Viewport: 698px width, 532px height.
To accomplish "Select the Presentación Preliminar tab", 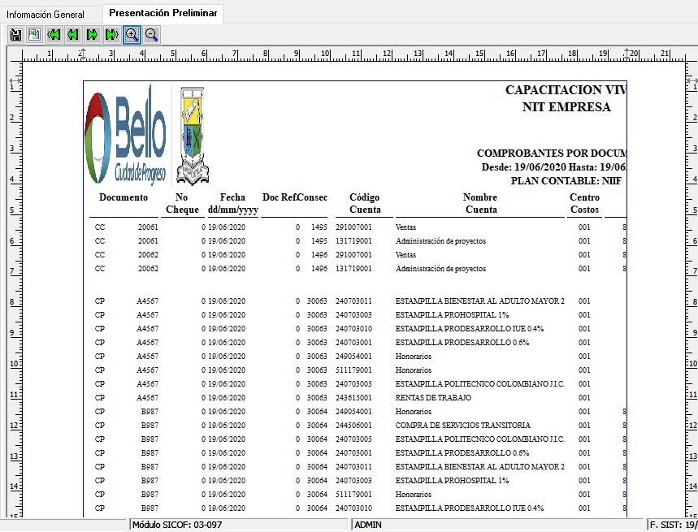I will pyautogui.click(x=163, y=13).
